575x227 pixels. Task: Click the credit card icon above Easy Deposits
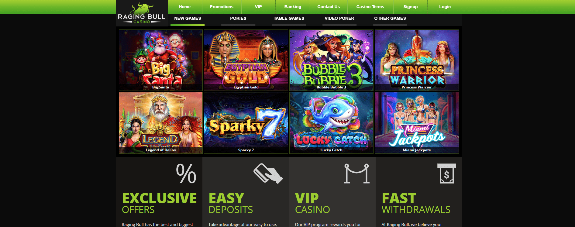click(268, 174)
